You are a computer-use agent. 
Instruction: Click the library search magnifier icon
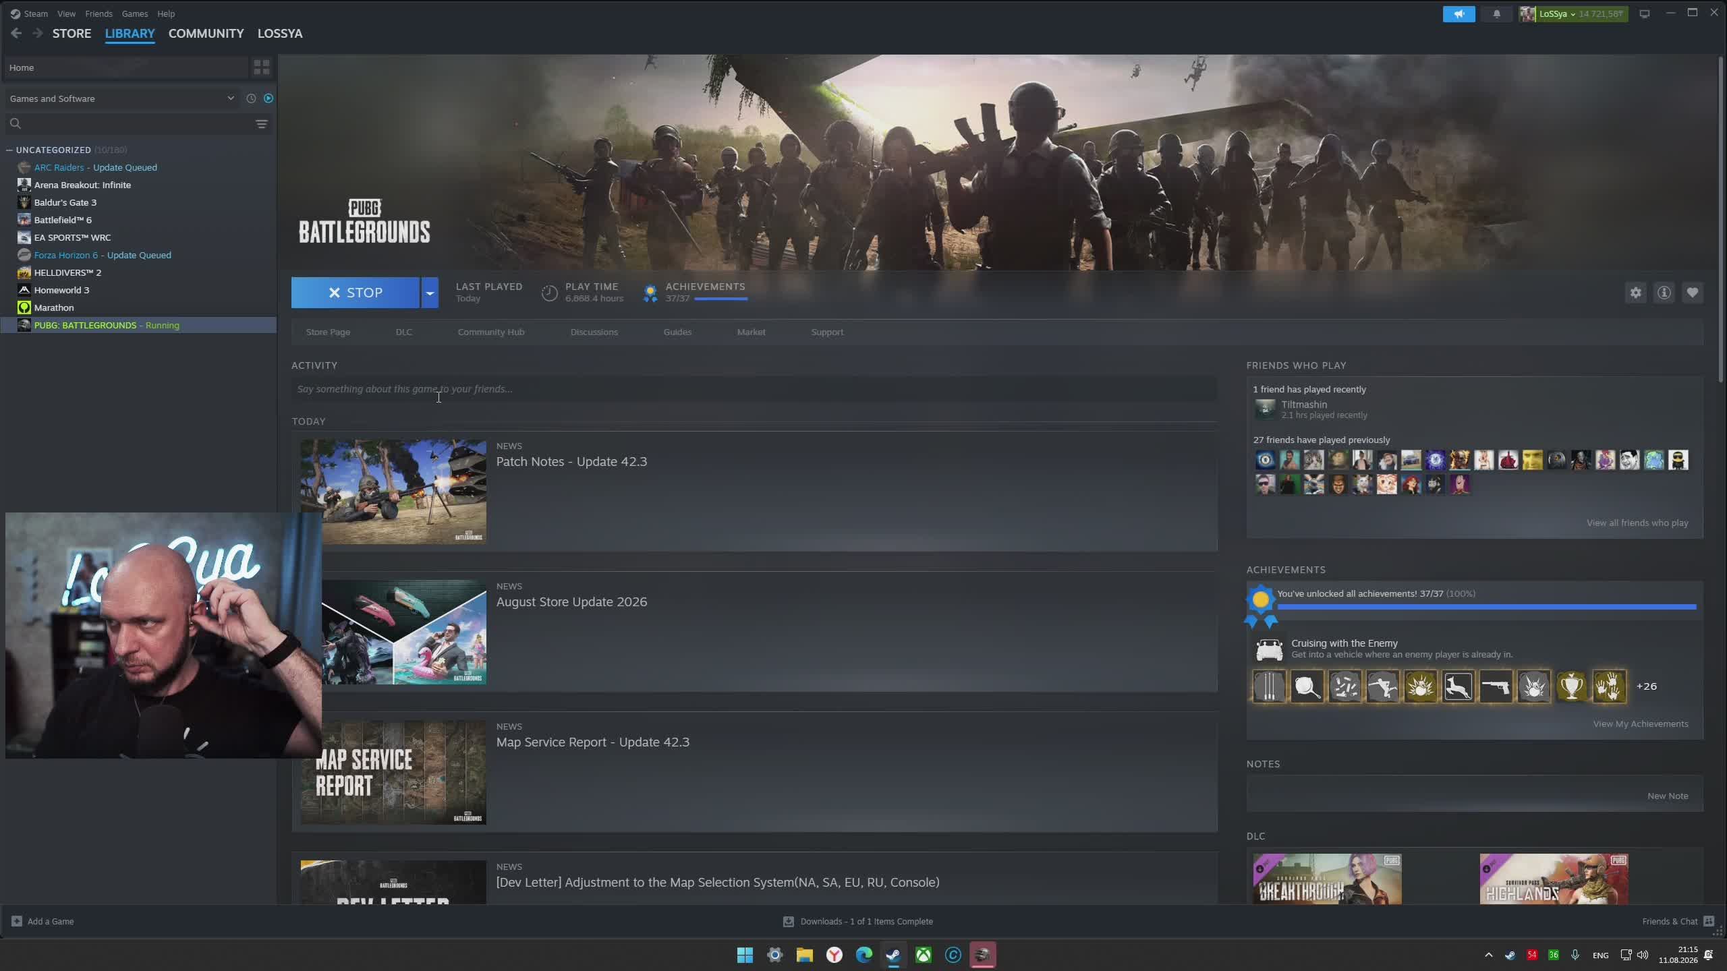coord(16,123)
